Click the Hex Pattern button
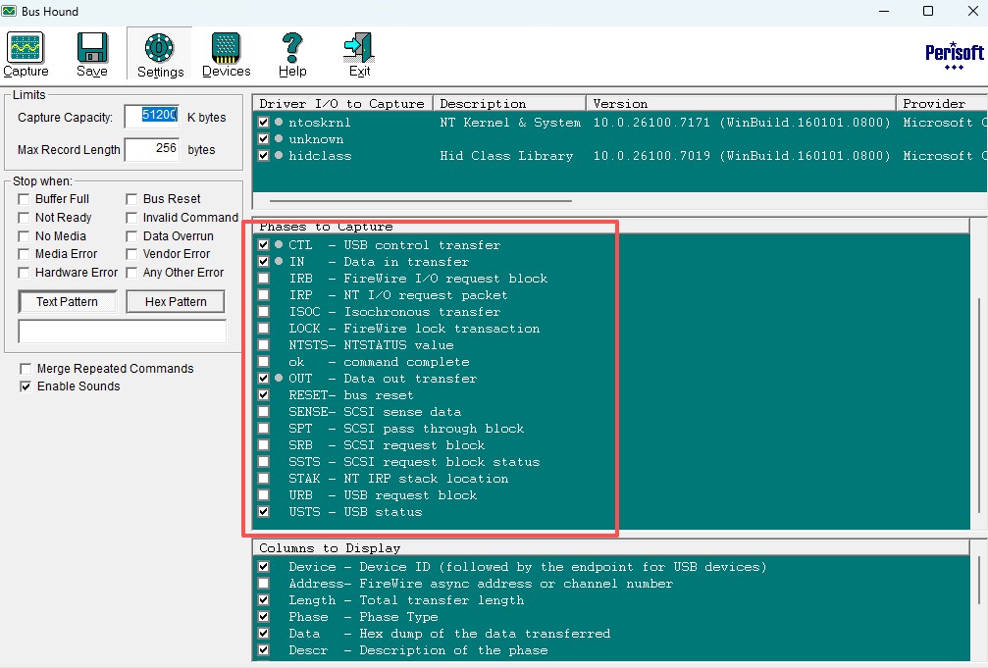The width and height of the screenshot is (988, 668). coord(176,301)
